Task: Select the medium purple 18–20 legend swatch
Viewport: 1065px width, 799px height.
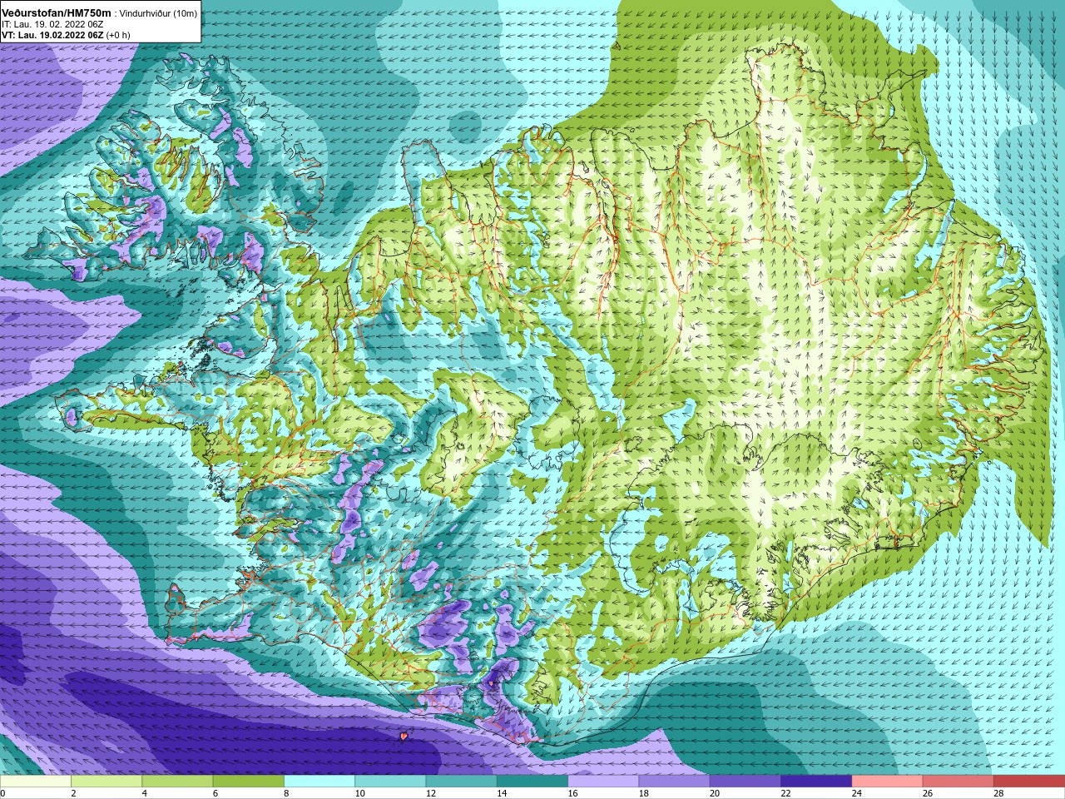Action: click(x=674, y=782)
